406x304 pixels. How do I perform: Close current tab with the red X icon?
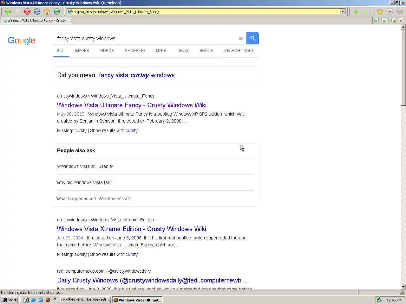[401, 21]
